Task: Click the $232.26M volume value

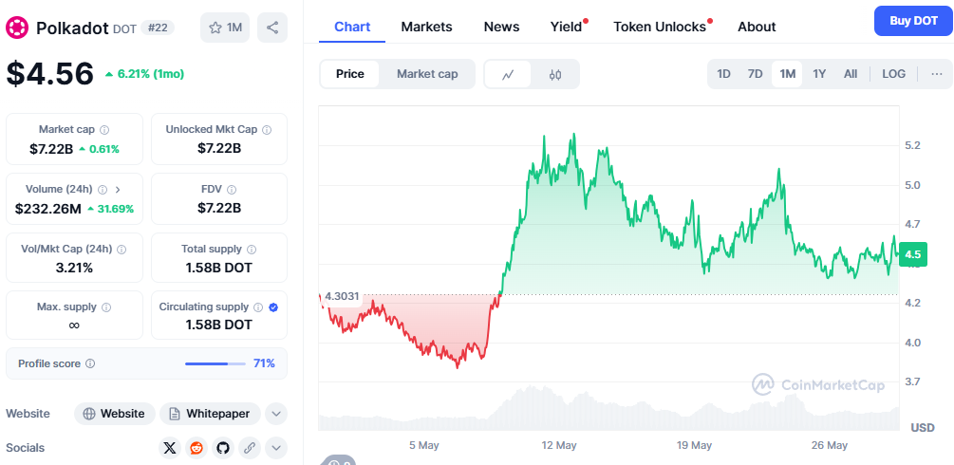Action: [x=48, y=209]
